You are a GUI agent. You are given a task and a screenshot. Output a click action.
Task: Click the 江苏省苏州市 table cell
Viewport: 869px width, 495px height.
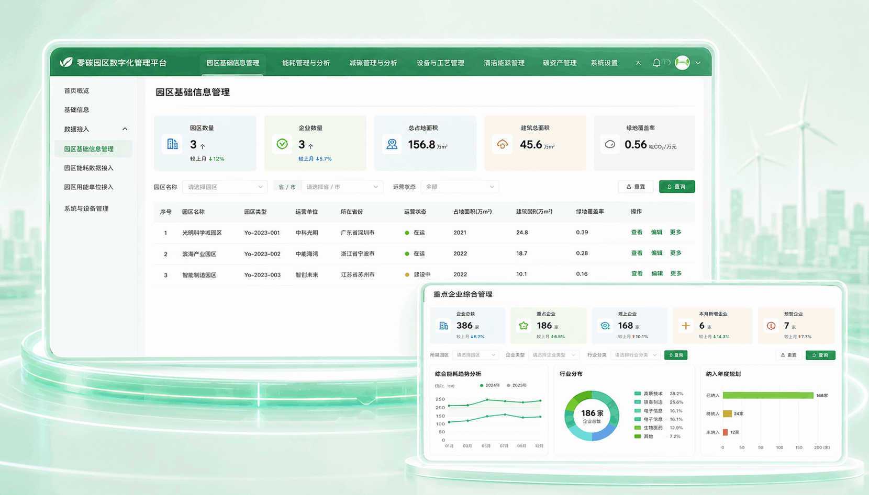(x=358, y=275)
